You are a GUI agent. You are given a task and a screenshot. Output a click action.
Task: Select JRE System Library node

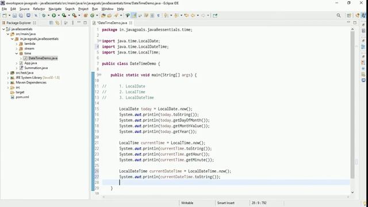click(x=37, y=78)
